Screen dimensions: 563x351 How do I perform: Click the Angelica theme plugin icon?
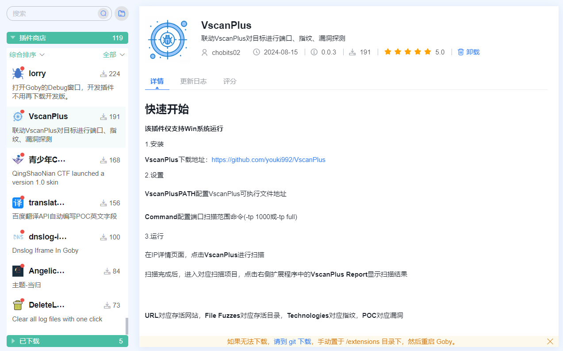pyautogui.click(x=18, y=271)
